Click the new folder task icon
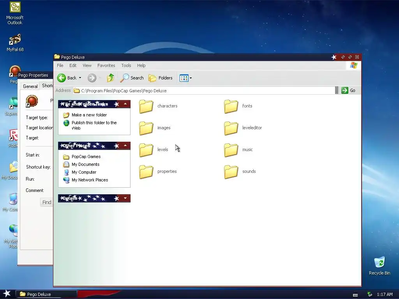The image size is (399, 299). (x=66, y=115)
